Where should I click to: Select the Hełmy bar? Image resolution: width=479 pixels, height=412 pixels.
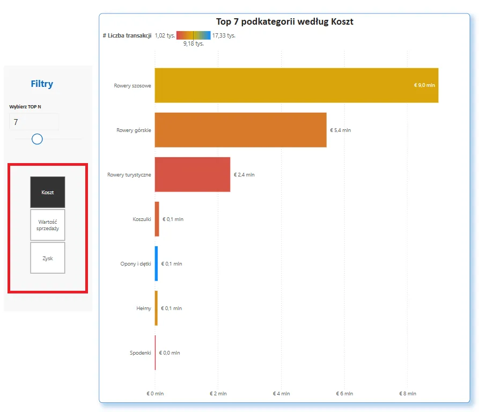tap(156, 308)
